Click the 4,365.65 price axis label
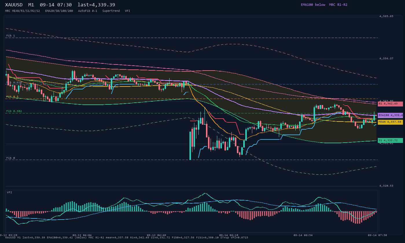Viewport: 405px width, 243px height. 386,16
